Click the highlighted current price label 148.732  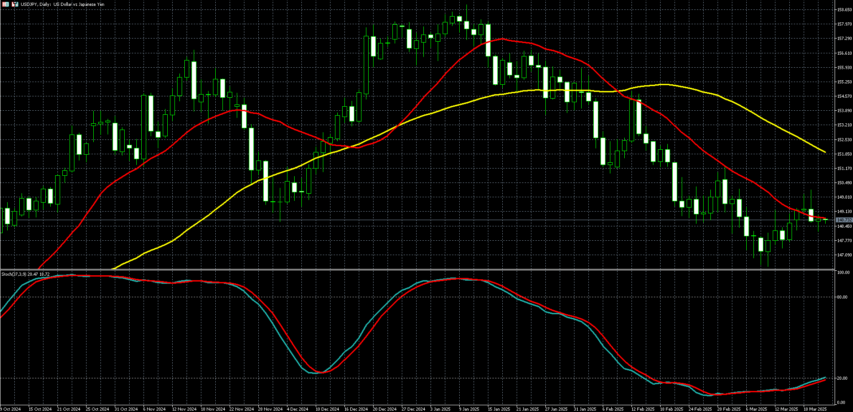(844, 220)
